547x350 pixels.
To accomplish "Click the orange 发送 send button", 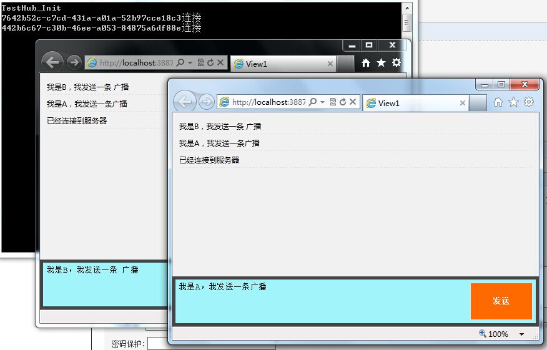I will pyautogui.click(x=501, y=301).
